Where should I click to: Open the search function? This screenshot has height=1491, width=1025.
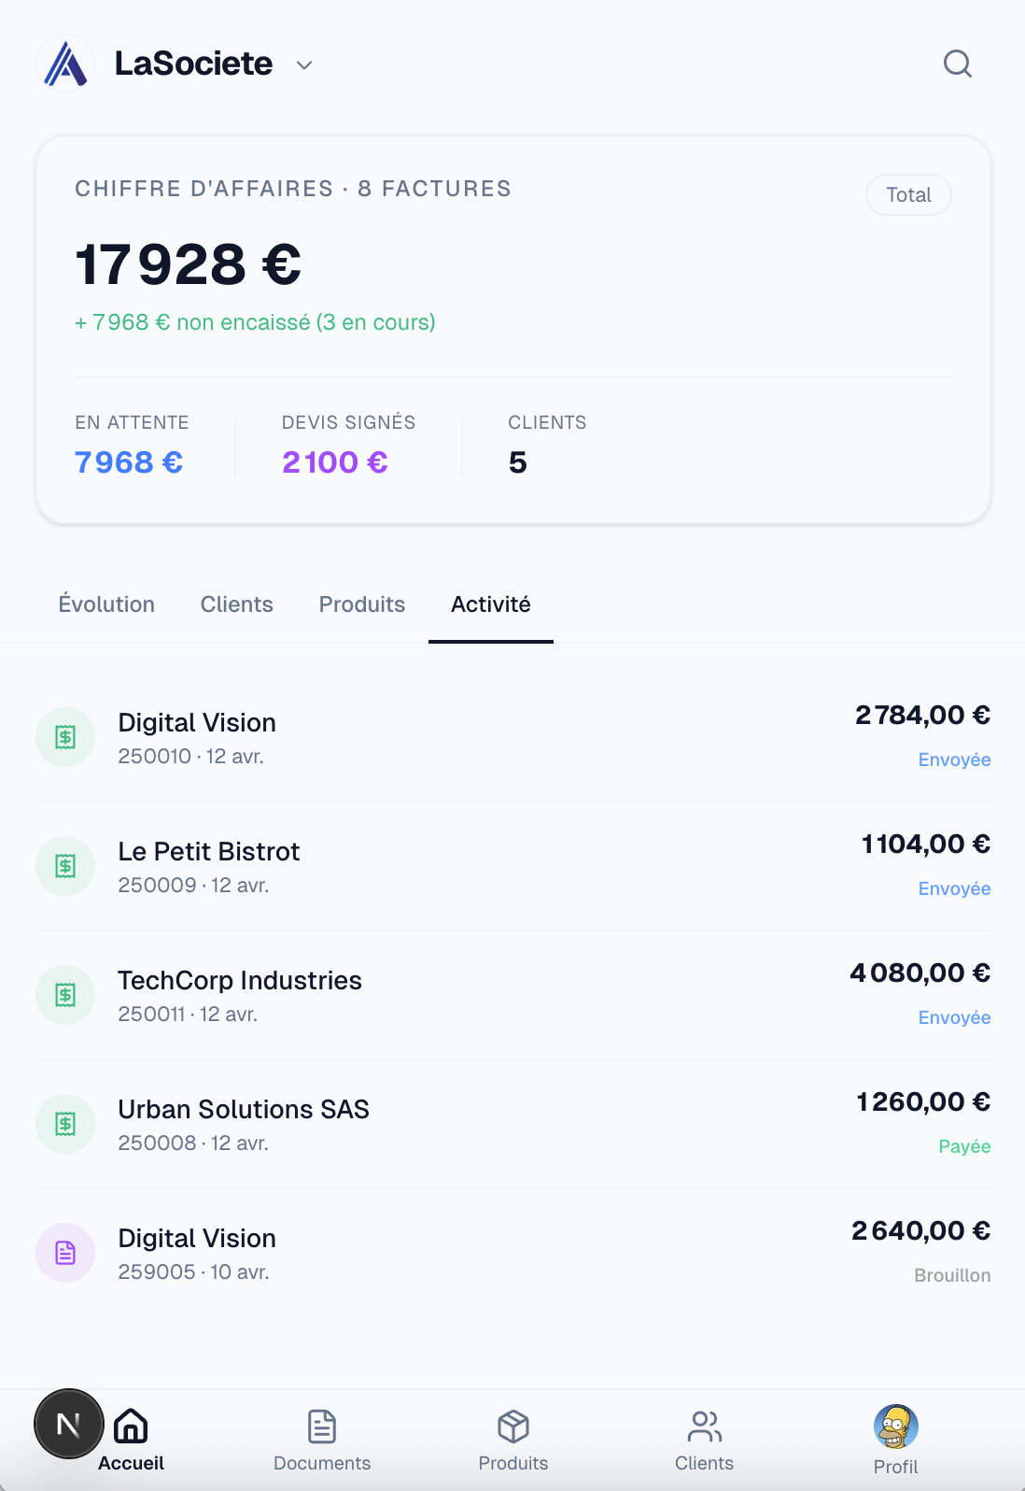point(957,64)
